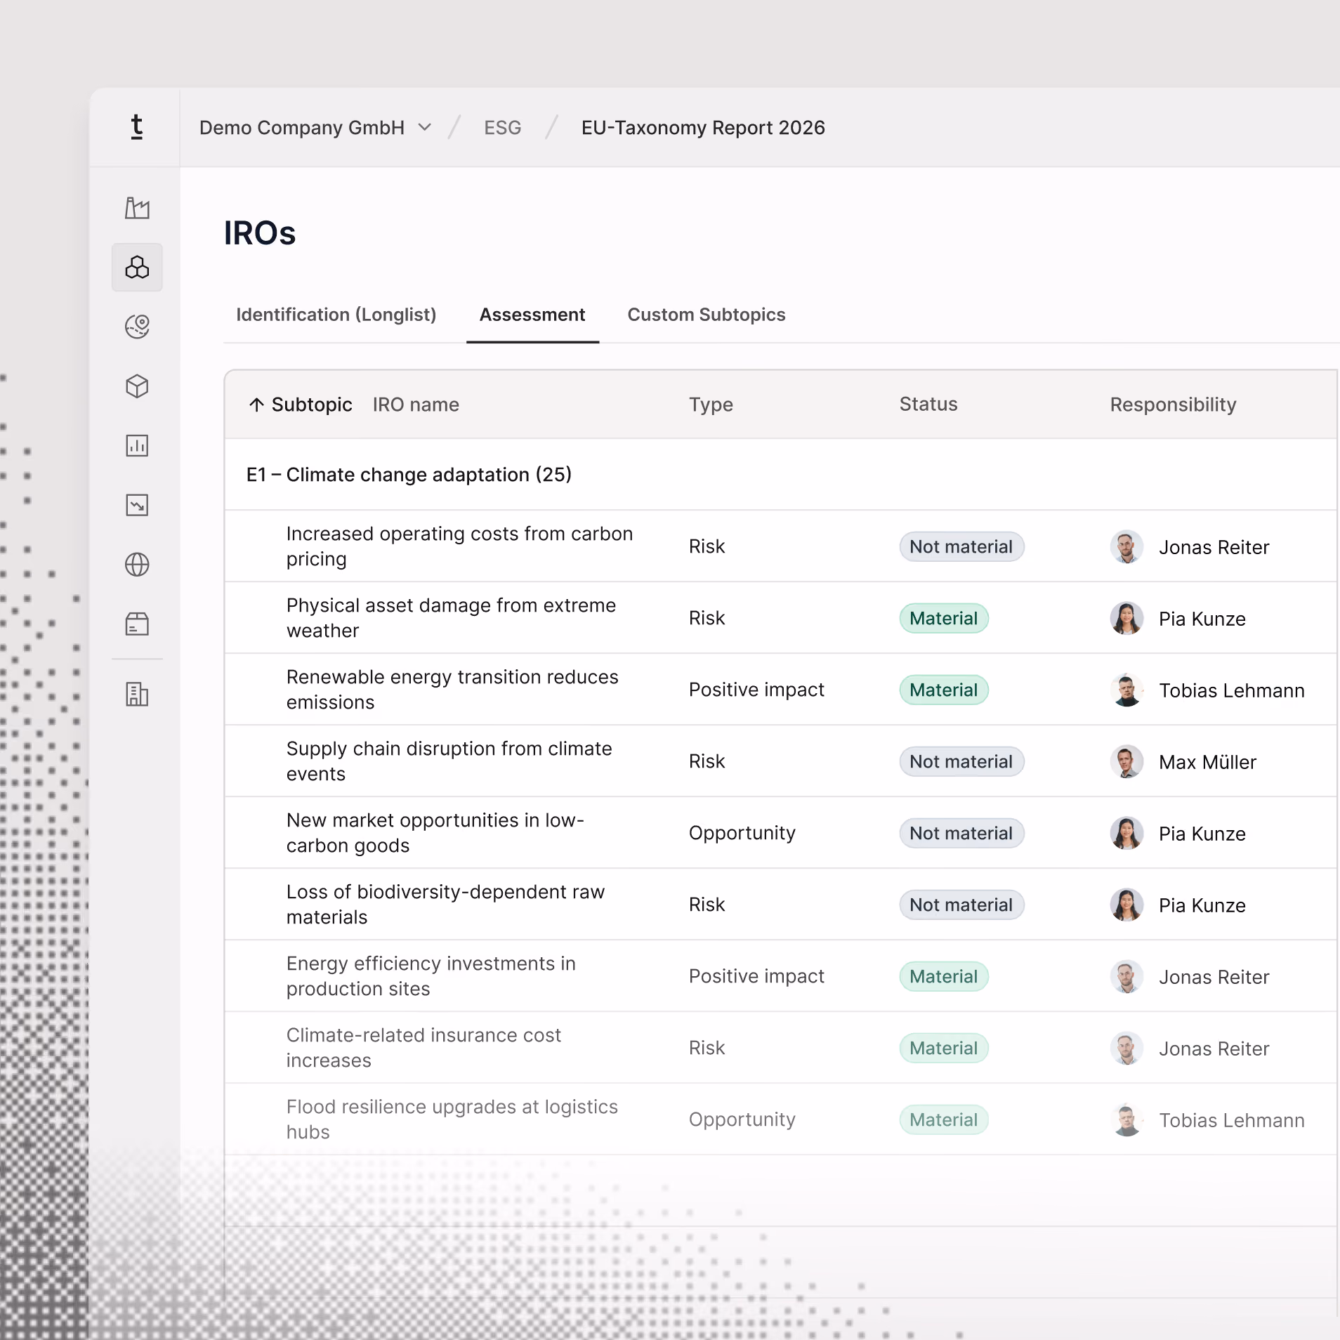Open the globe-with-pin sidebar icon

pyautogui.click(x=137, y=327)
